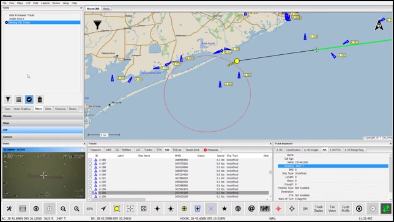394x222 pixels.
Task: Switch to the Target Deck tab
Action: pyautogui.click(x=193, y=149)
